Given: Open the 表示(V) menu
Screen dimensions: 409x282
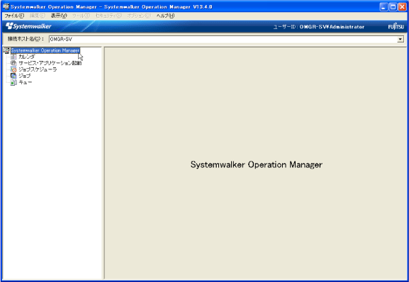Looking at the screenshot, I should click(x=59, y=16).
